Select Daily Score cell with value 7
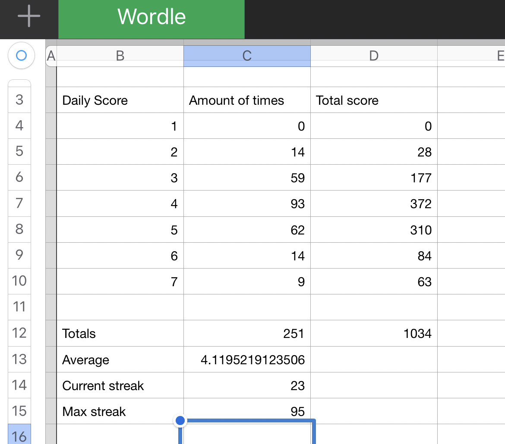The image size is (505, 444). pos(120,281)
